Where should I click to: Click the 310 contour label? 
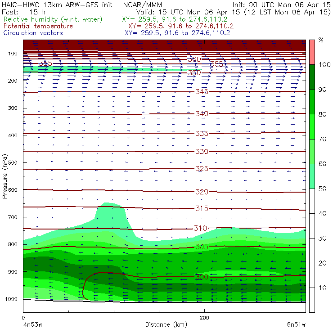[x=200, y=228]
